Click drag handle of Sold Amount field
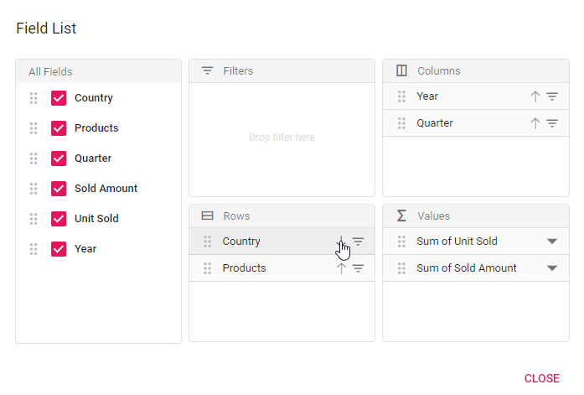The width and height of the screenshot is (584, 395). 34,189
